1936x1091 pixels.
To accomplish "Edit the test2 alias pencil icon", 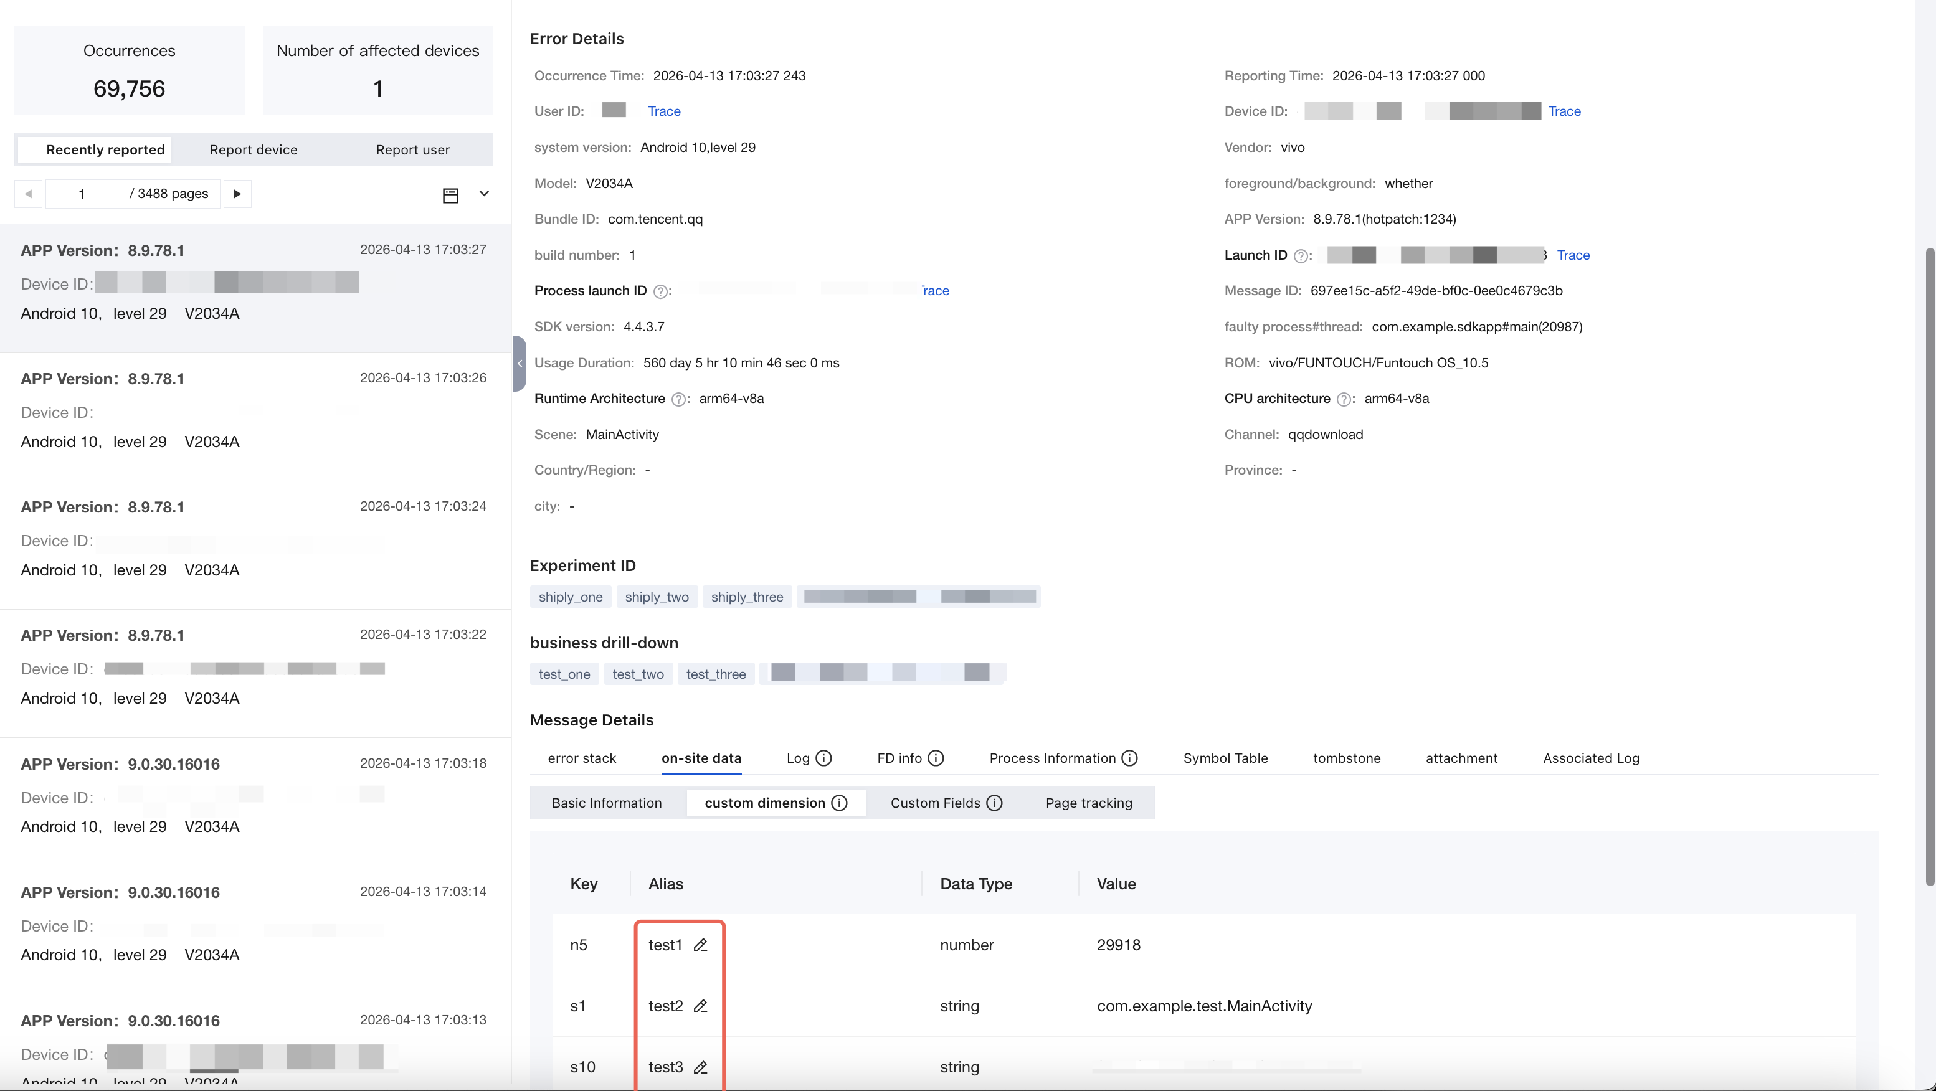I will pyautogui.click(x=700, y=1006).
